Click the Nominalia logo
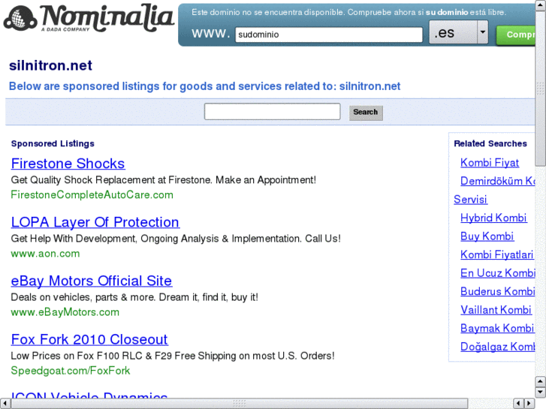546x409 pixels. (89, 18)
